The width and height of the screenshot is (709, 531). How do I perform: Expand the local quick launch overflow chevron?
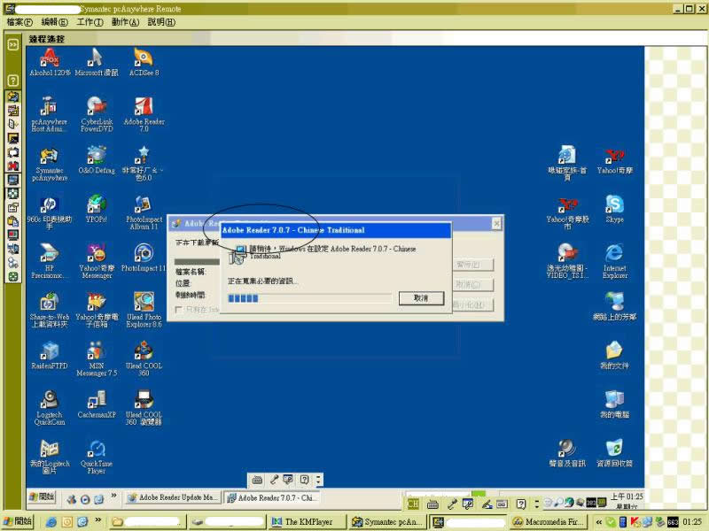tap(97, 520)
